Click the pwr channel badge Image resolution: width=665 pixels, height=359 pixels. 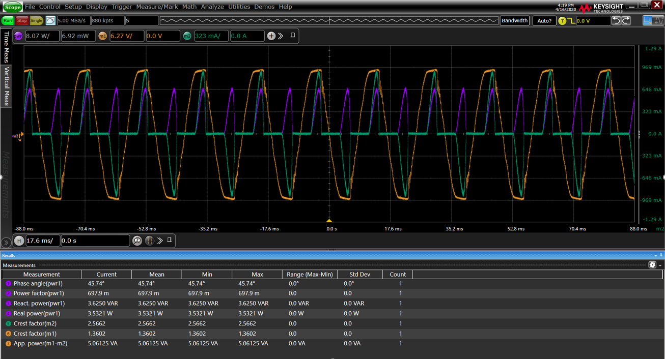point(17,36)
